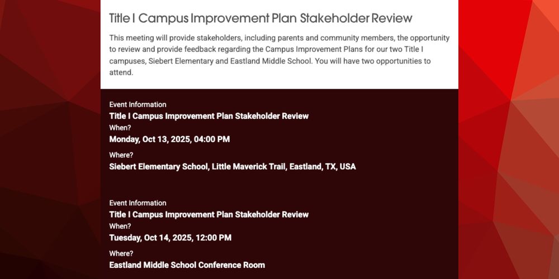Click the red polygon background on the left
This screenshot has height=279, width=559.
(49, 139)
